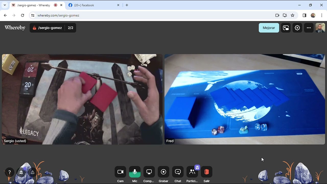Screen dimensions: 327x184
Task: Open Chrome profile avatar
Action: pos(313,15)
